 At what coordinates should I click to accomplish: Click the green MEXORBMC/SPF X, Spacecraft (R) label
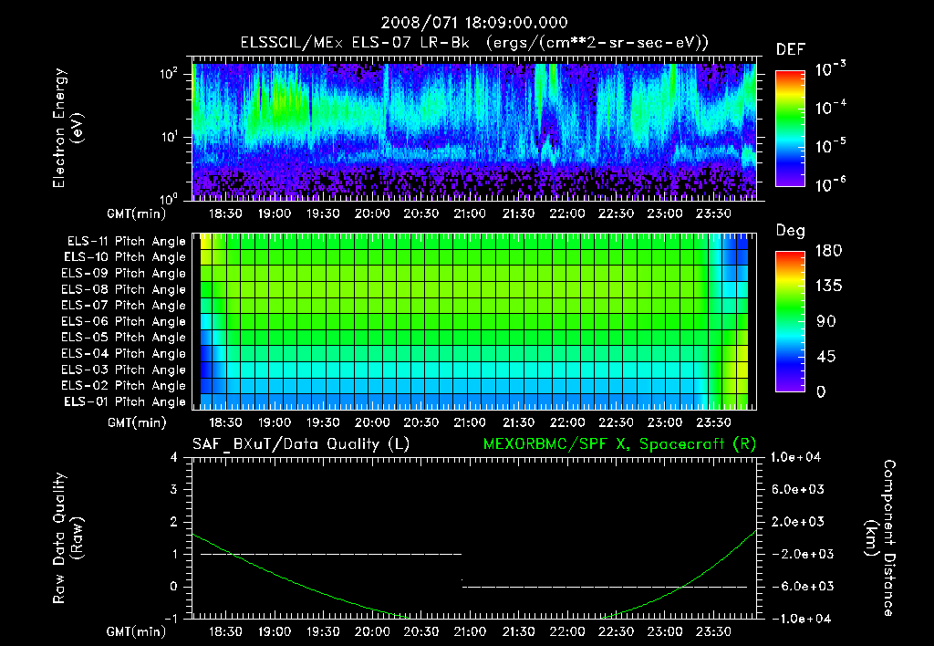click(619, 444)
